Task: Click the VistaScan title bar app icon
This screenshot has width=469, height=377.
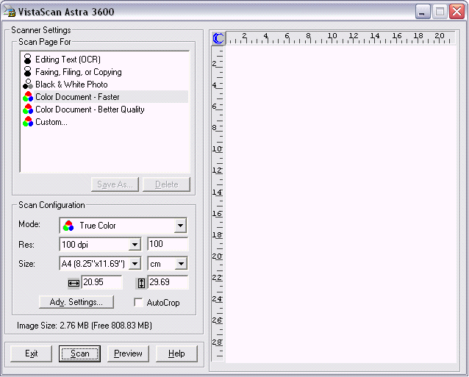Action: (10, 11)
